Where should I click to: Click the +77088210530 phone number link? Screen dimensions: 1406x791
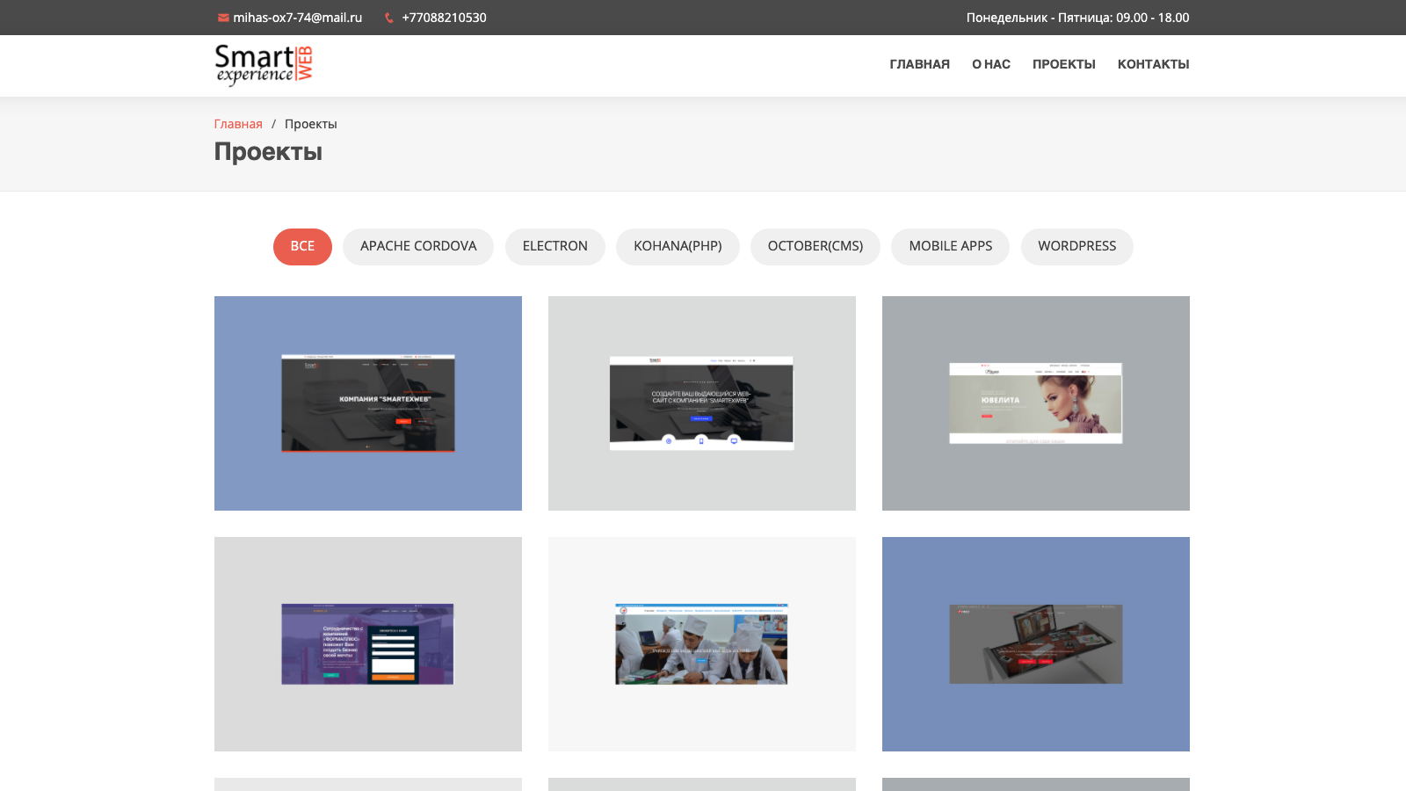click(443, 18)
